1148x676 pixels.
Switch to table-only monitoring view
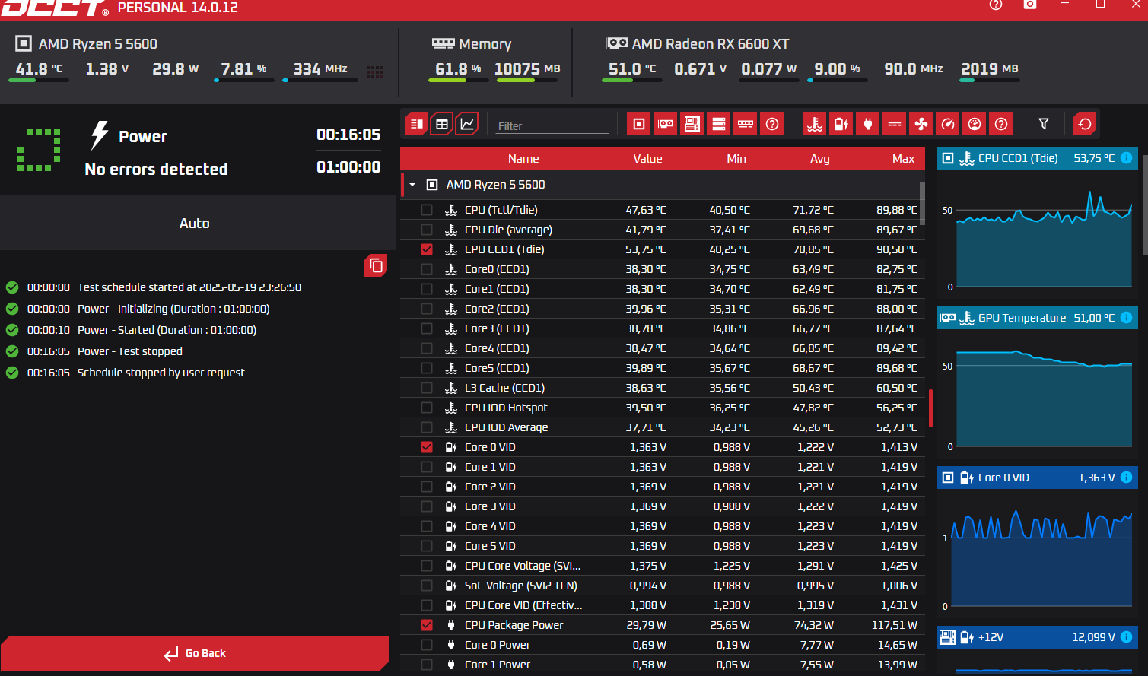[x=441, y=124]
